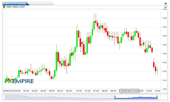Click the EUR / USD:1.1221 legend label
170x102 pixels.
tap(16, 7)
